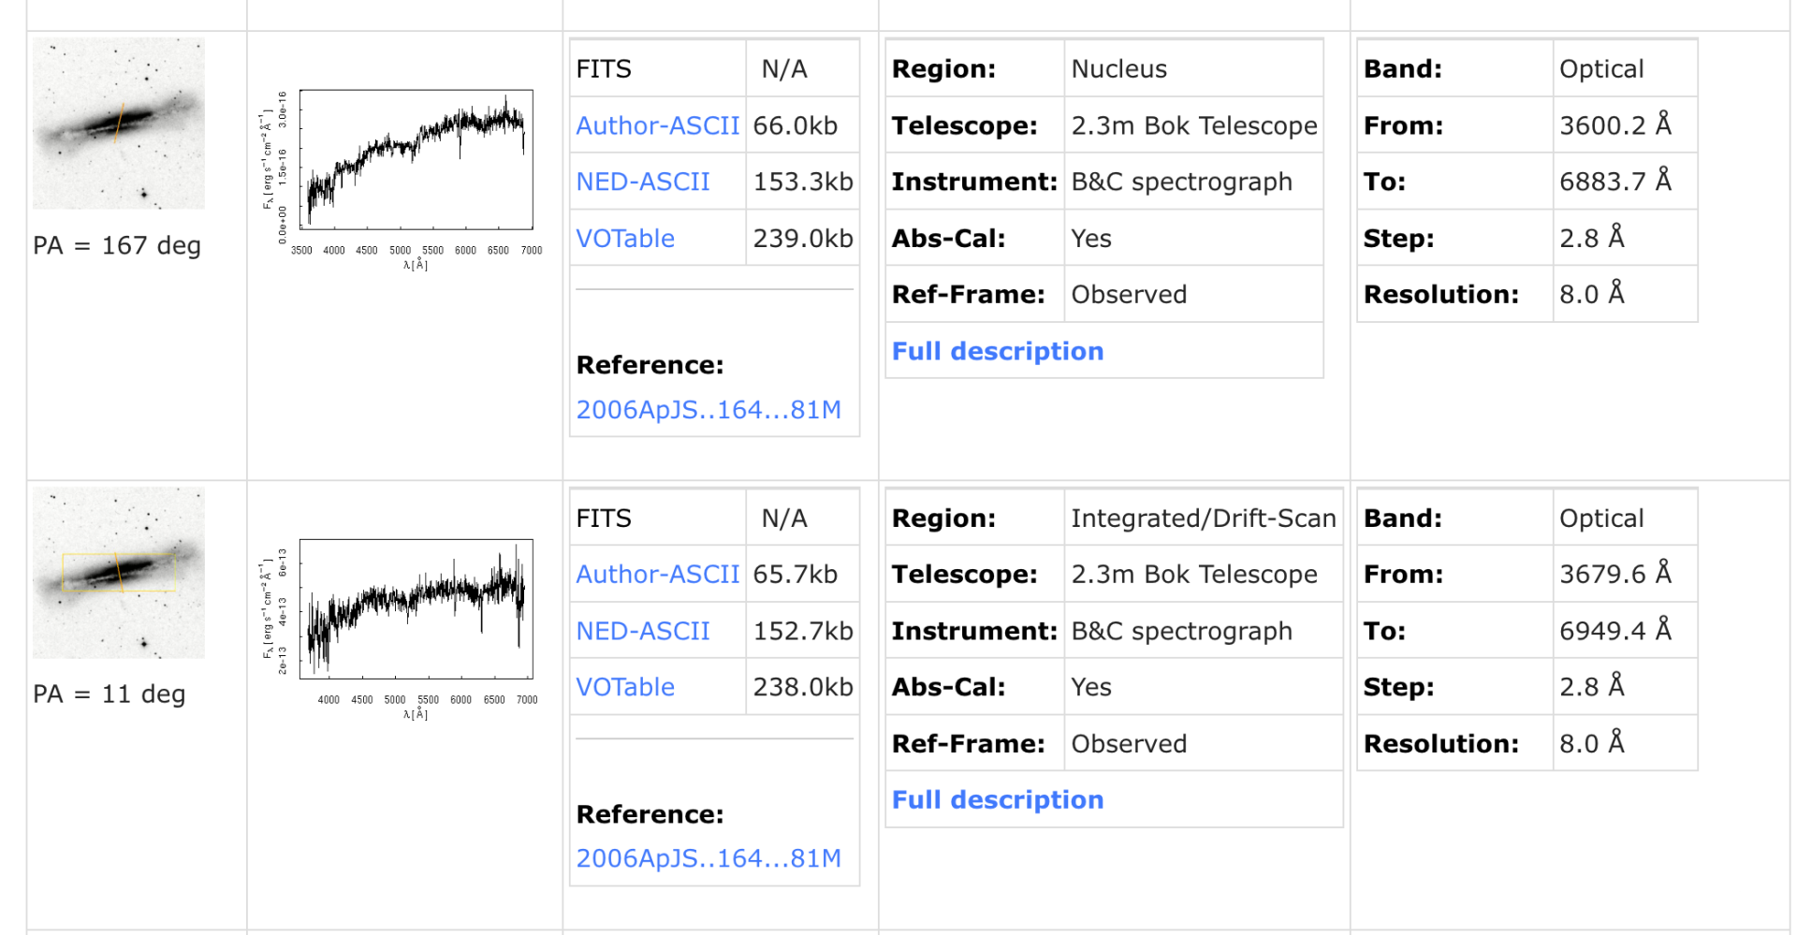Open Author-ASCII file in Nucleus row

(657, 125)
